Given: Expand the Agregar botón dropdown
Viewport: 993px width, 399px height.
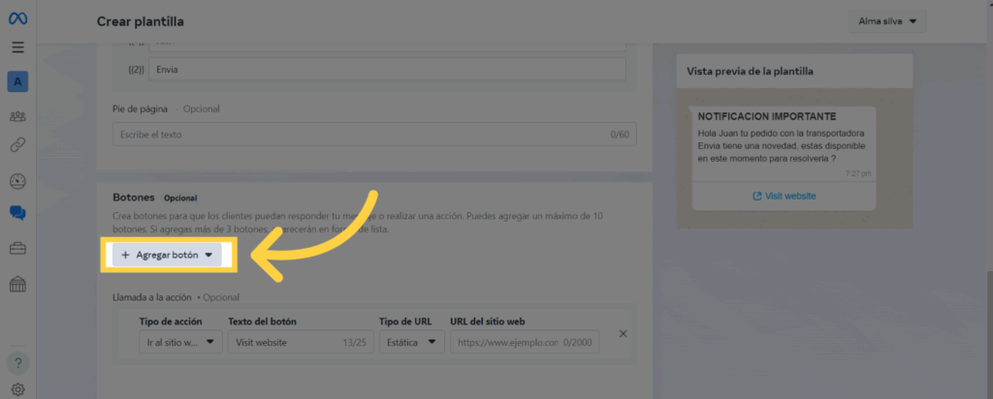Looking at the screenshot, I should [167, 255].
